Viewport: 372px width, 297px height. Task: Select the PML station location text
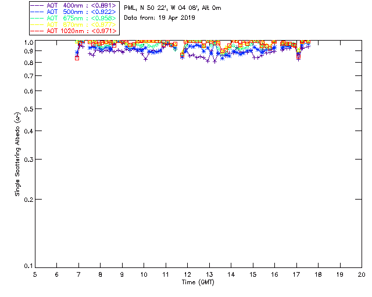(173, 8)
